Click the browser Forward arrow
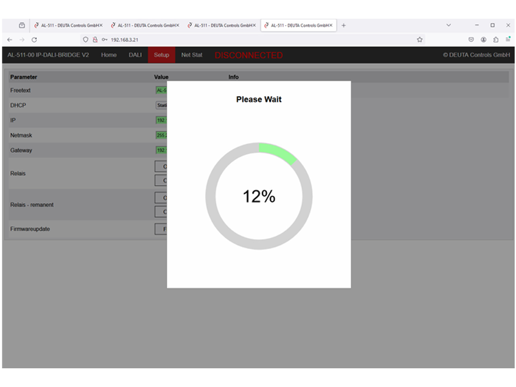 click(21, 39)
